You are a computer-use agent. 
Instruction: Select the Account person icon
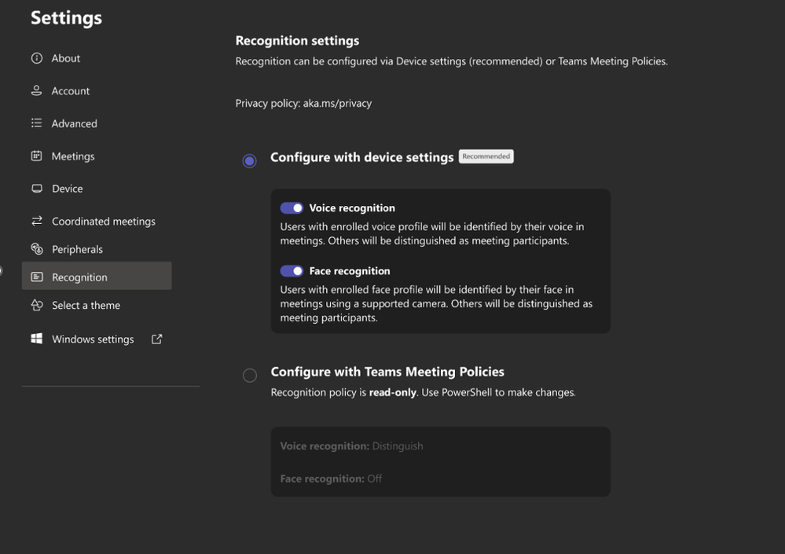(36, 90)
